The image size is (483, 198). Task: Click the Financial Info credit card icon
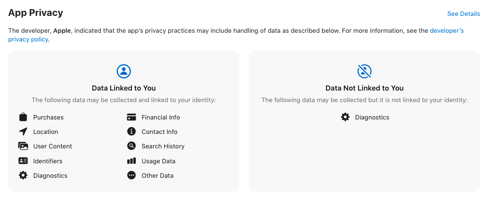(131, 117)
